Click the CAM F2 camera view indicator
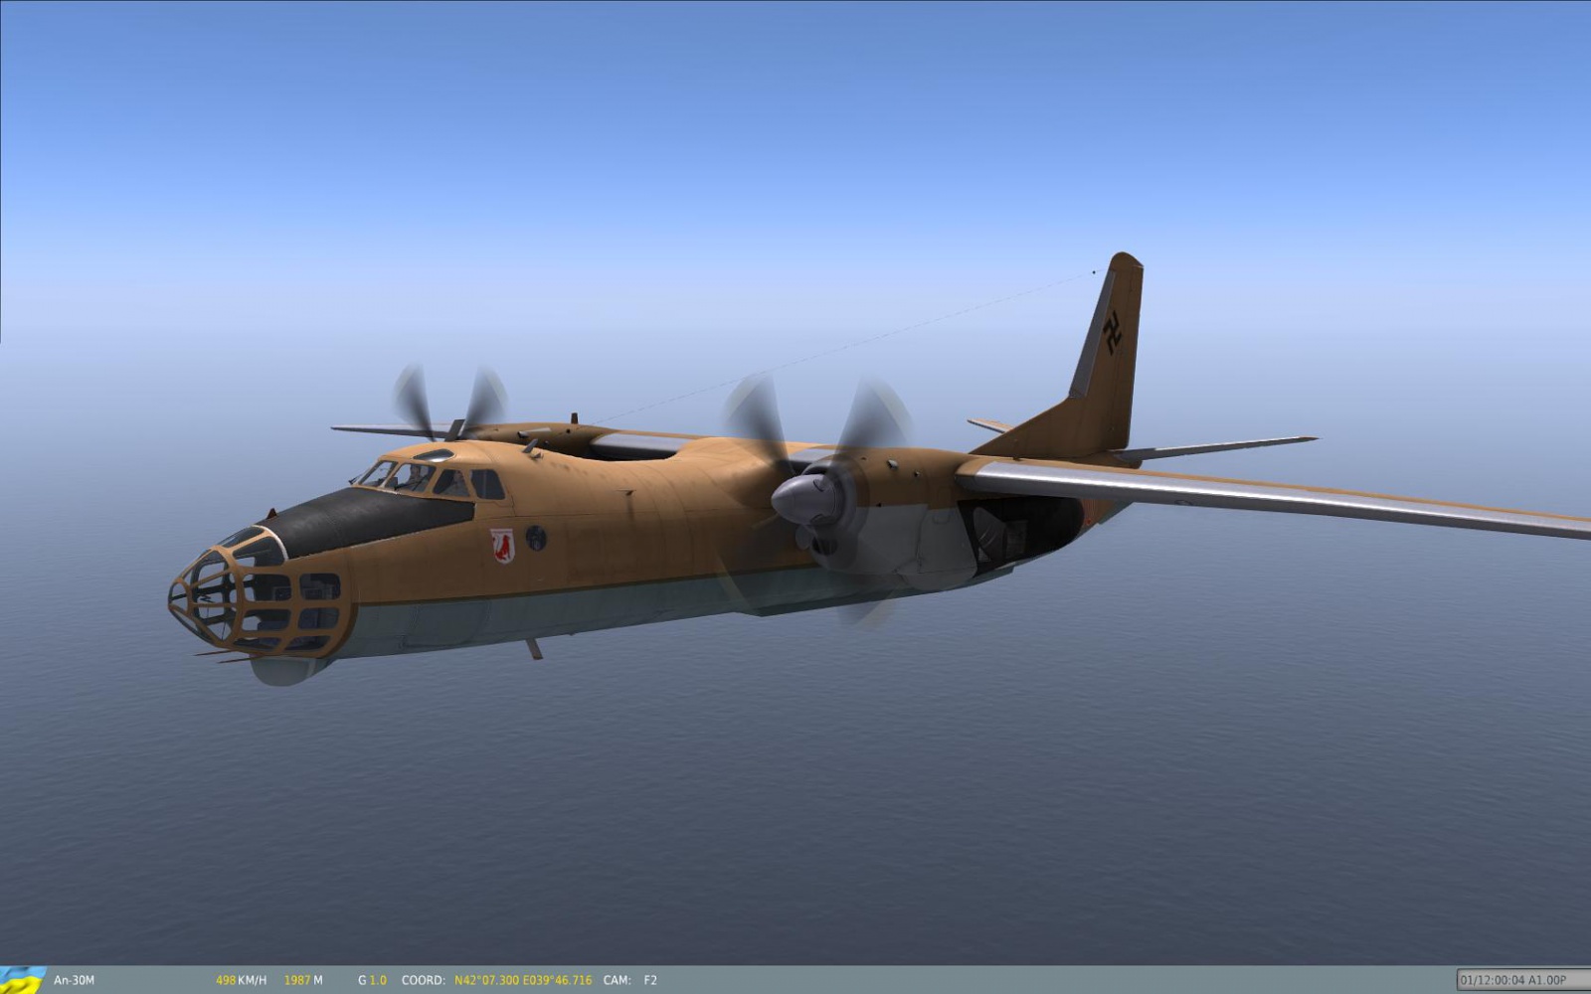1591x994 pixels. click(629, 980)
